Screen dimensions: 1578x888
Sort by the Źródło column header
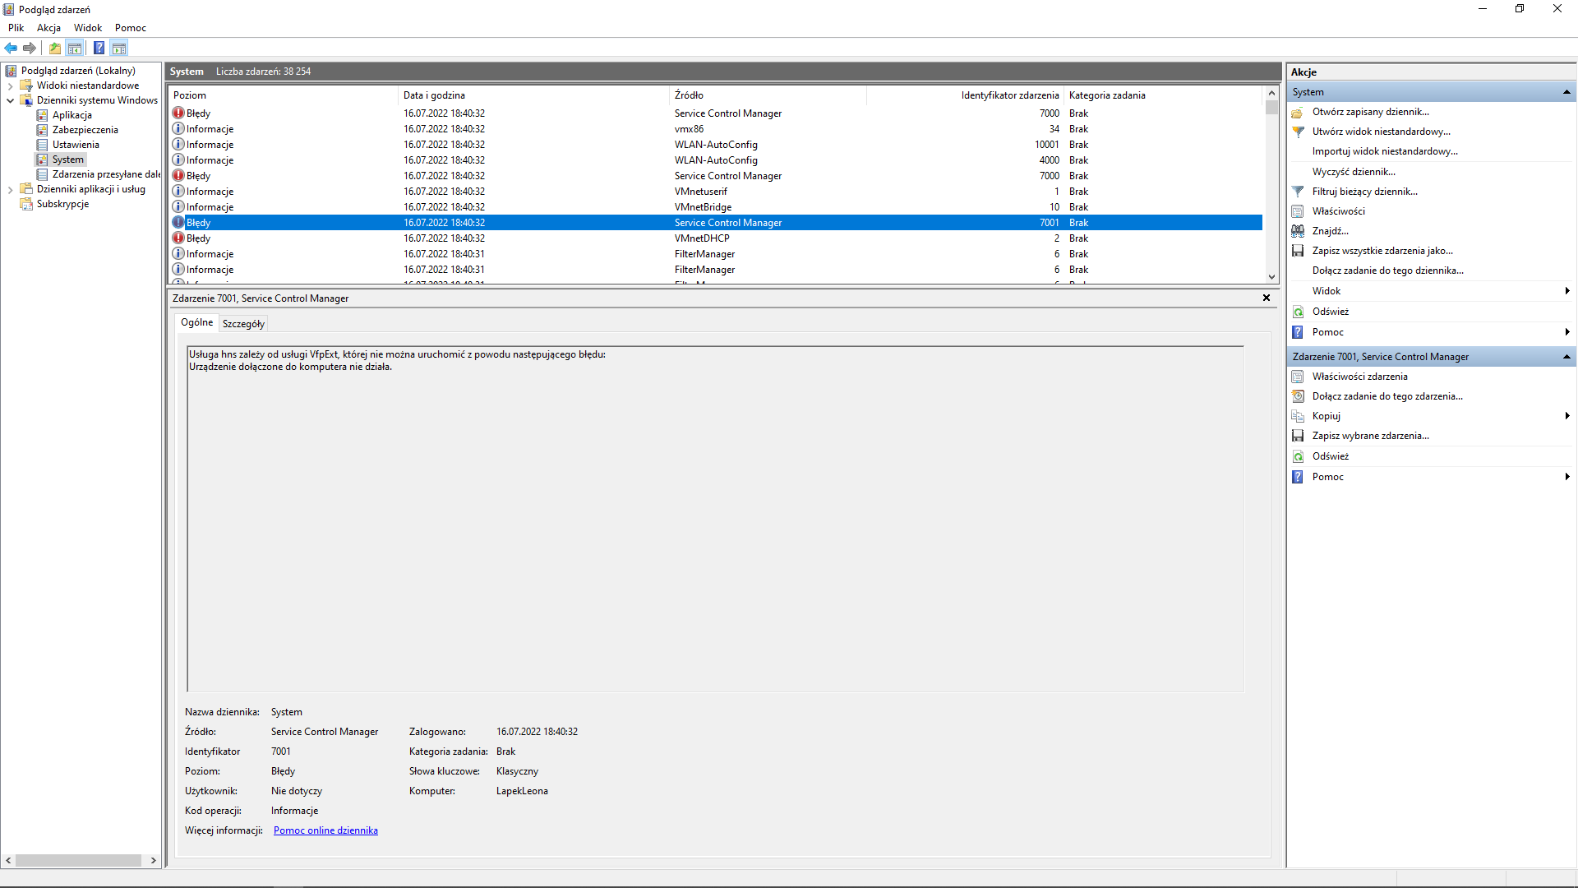[768, 95]
